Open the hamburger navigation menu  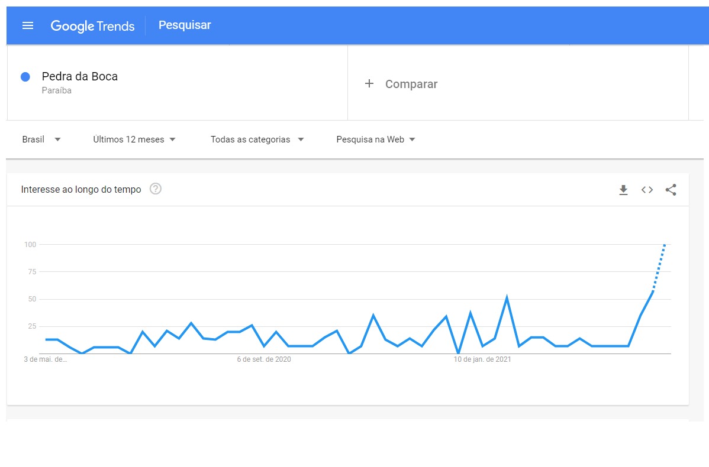click(x=28, y=25)
